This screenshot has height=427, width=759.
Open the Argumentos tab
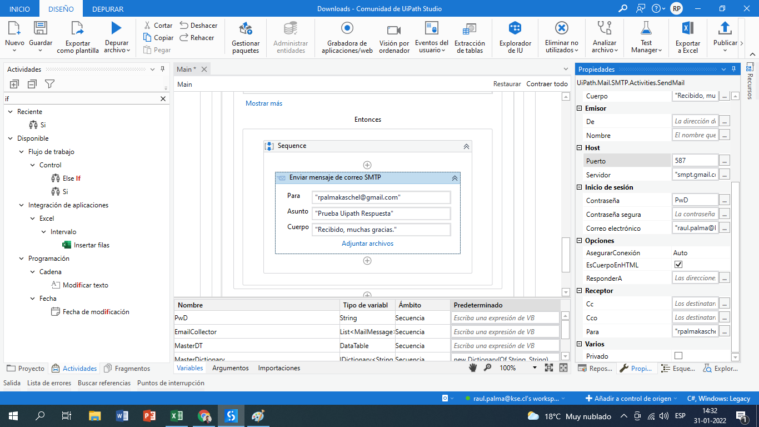click(231, 368)
